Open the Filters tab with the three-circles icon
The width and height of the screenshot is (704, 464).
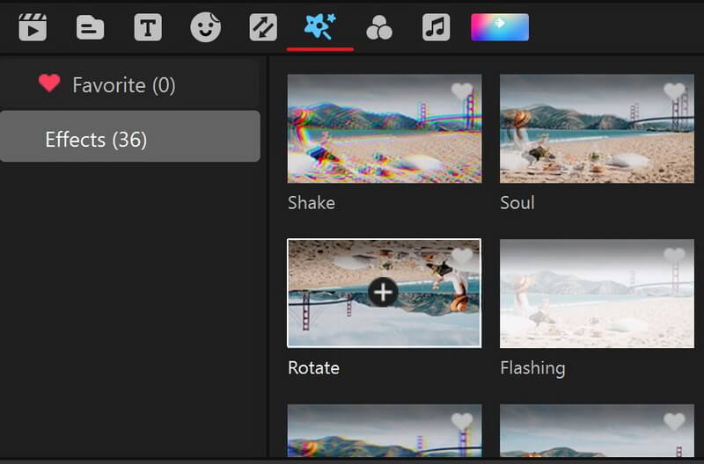379,28
